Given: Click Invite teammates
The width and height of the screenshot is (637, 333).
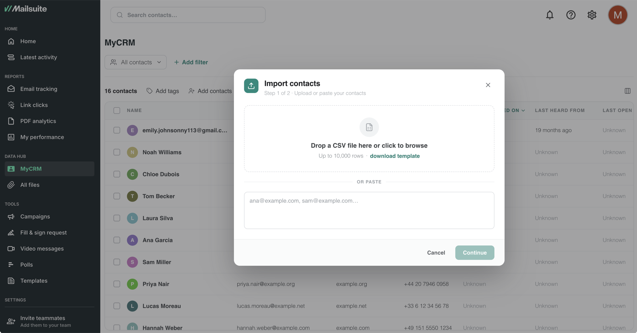Looking at the screenshot, I should pos(50,321).
